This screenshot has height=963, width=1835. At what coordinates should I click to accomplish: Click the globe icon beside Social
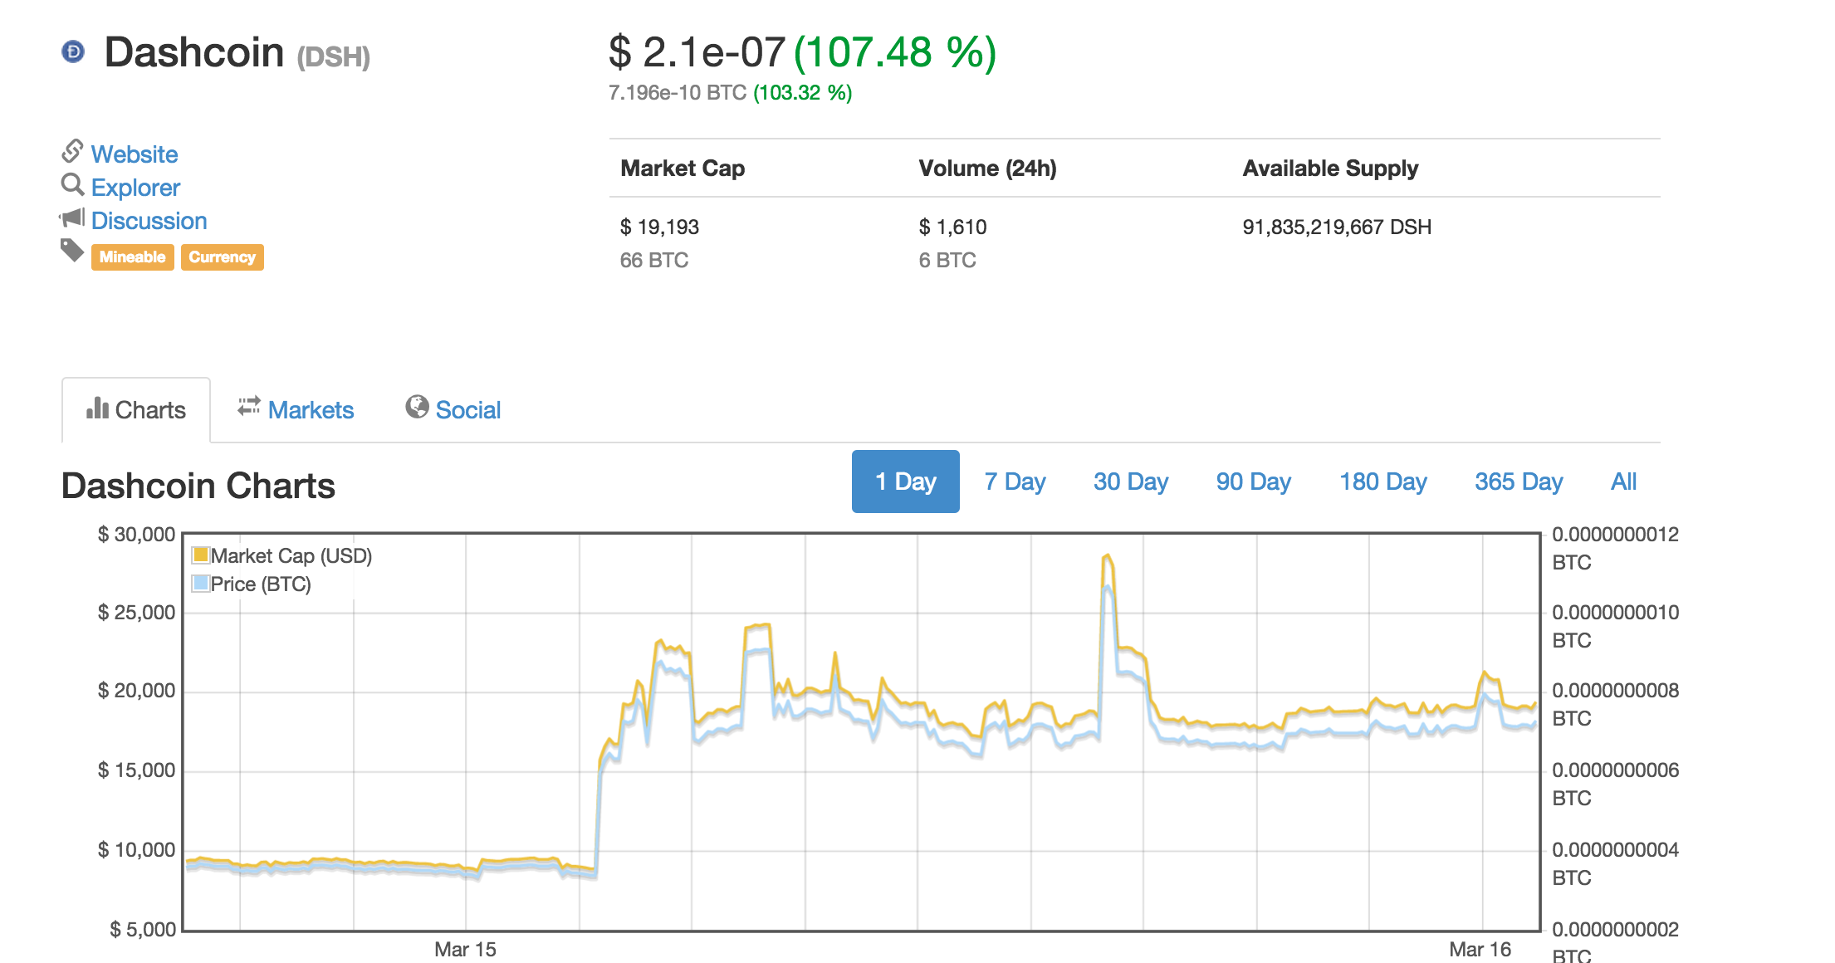417,407
